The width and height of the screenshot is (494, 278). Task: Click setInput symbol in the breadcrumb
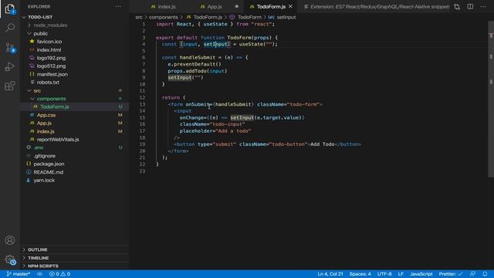pos(282,17)
